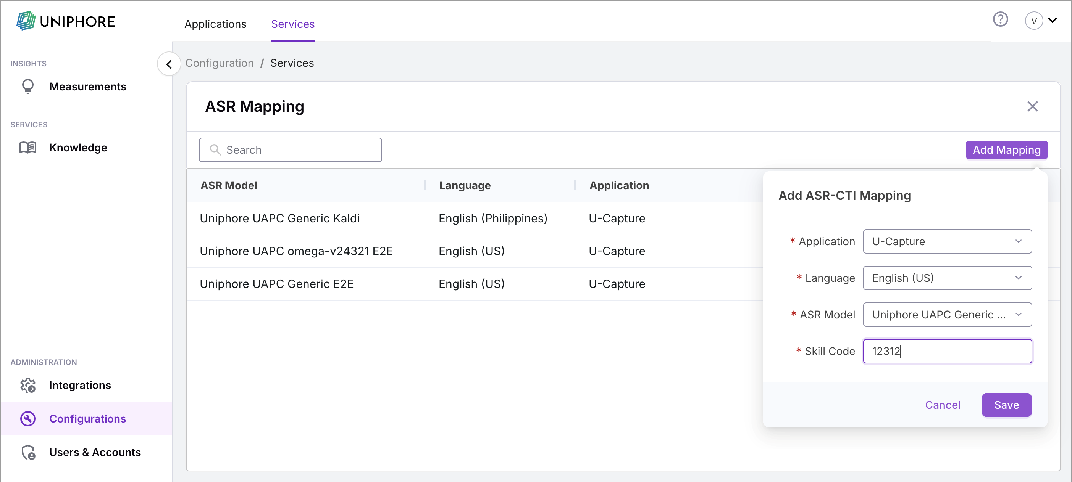Click the Knowledge book icon
The height and width of the screenshot is (482, 1072).
click(28, 148)
